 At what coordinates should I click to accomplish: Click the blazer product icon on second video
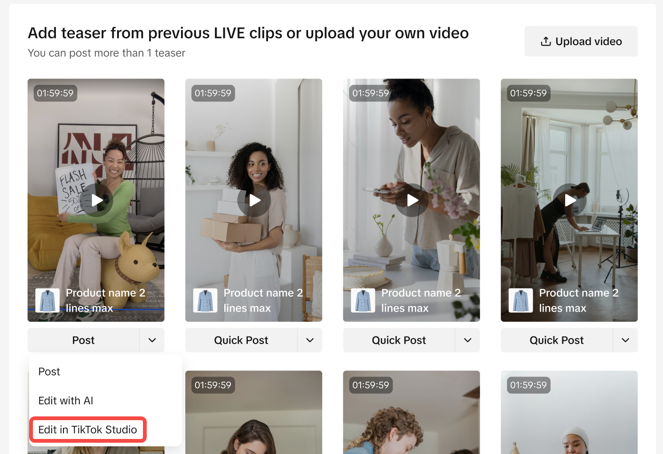click(x=205, y=300)
